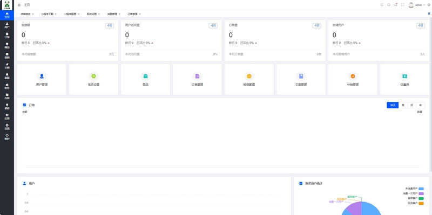Select the 周 chart range option
The image size is (432, 215).
[x=403, y=105]
